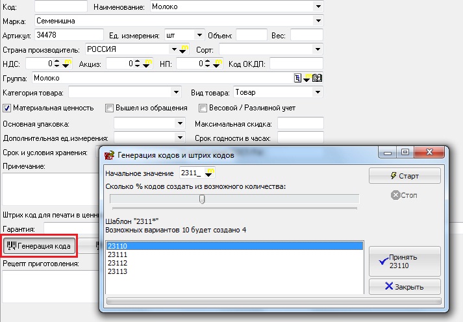
Task: Click the НП spinner arrows
Action: [x=208, y=64]
